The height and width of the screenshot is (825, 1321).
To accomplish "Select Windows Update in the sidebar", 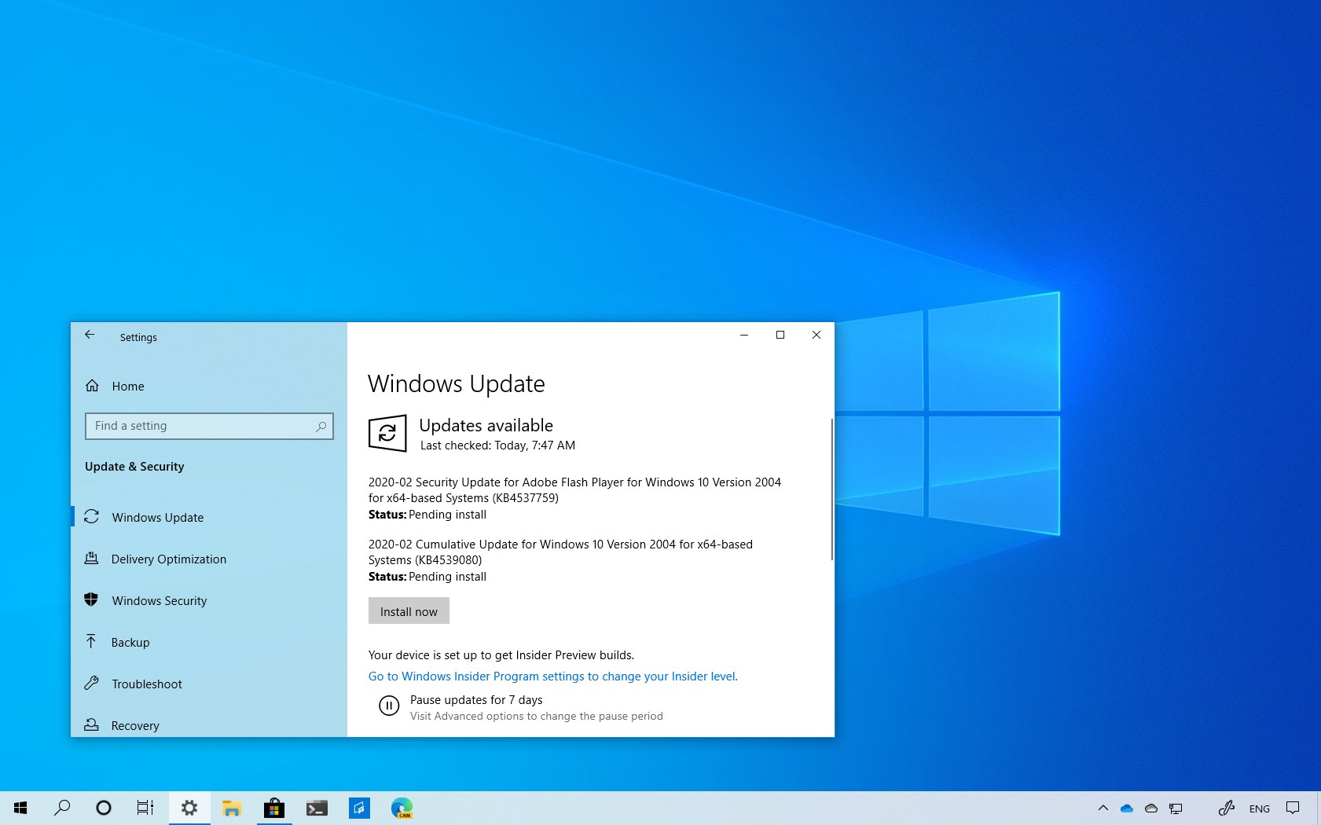I will point(157,517).
